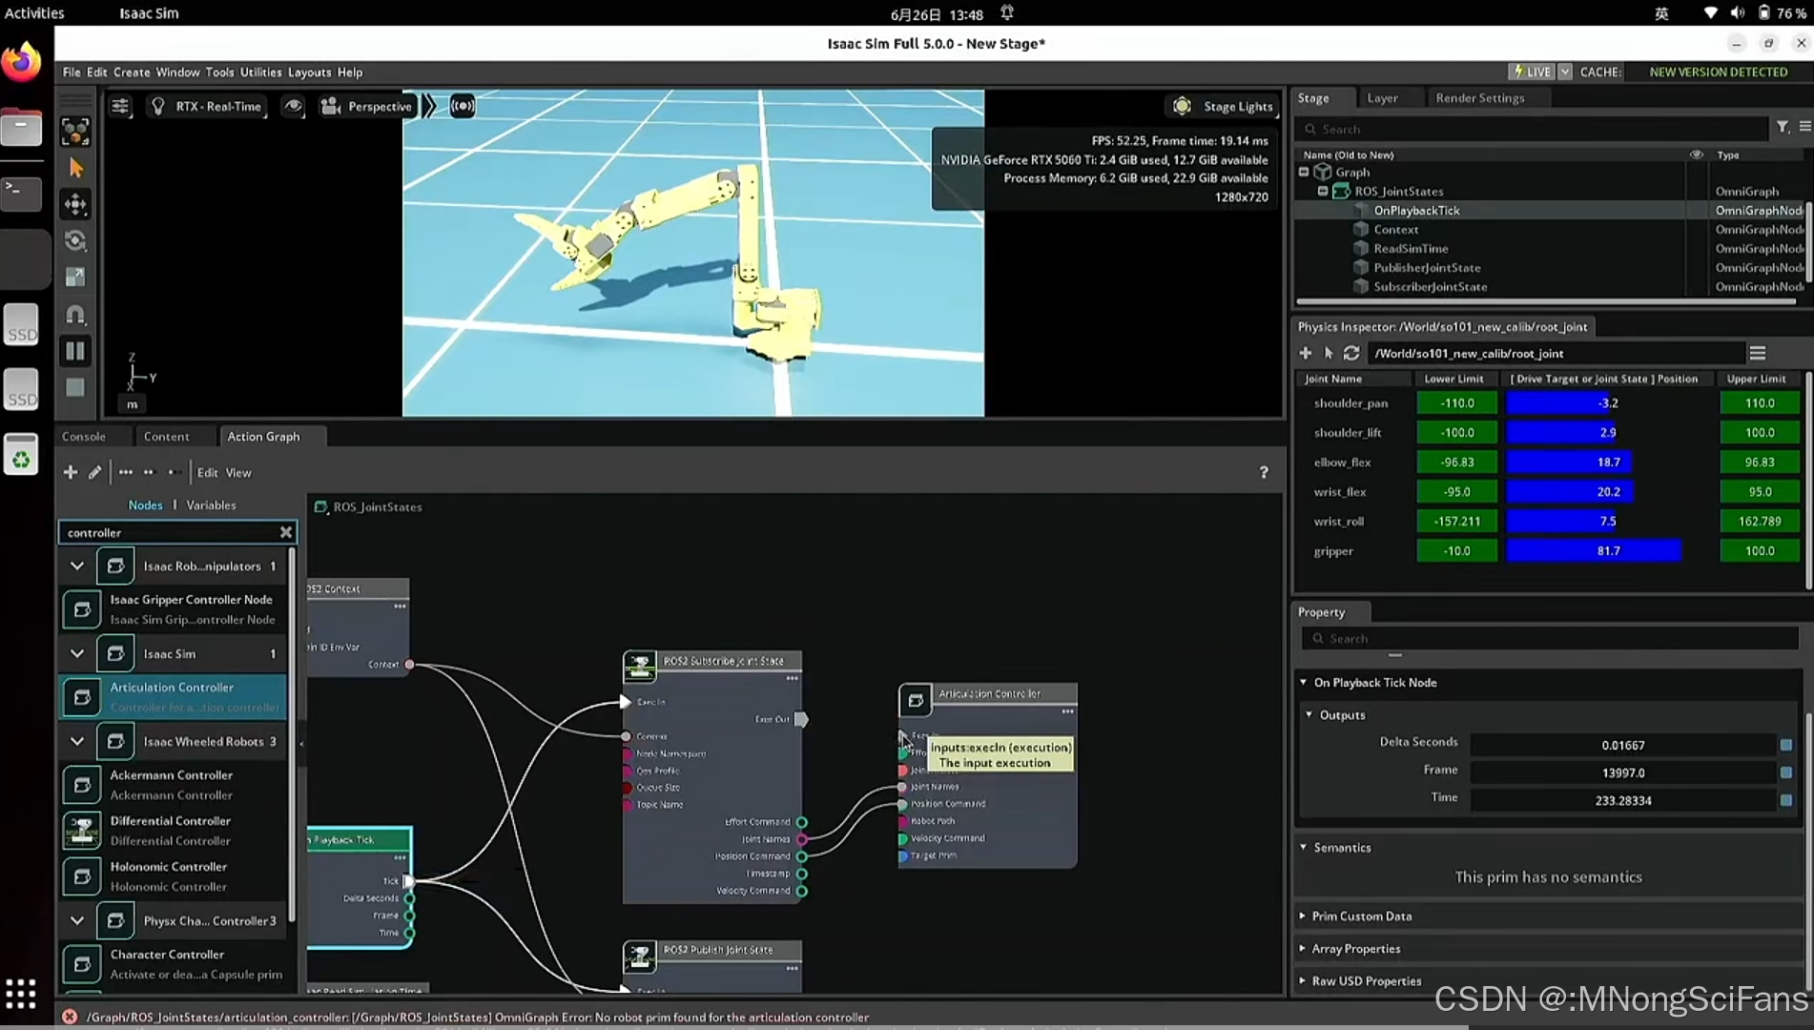
Task: Click the LIVE button
Action: pos(1532,72)
